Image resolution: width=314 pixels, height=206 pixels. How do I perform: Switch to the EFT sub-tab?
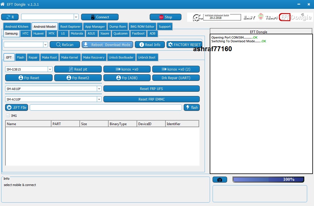(9, 57)
